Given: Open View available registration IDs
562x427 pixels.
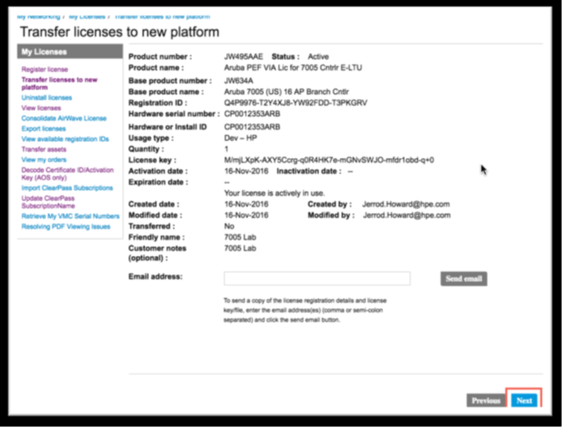Looking at the screenshot, I should click(65, 139).
